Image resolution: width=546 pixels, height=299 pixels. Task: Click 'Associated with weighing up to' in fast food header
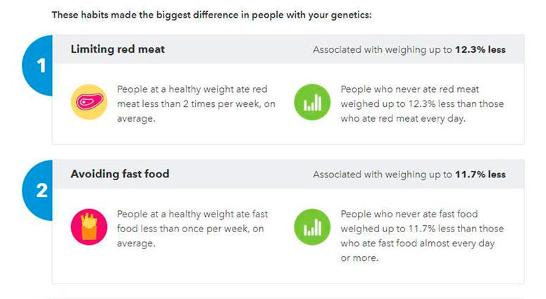coord(383,174)
